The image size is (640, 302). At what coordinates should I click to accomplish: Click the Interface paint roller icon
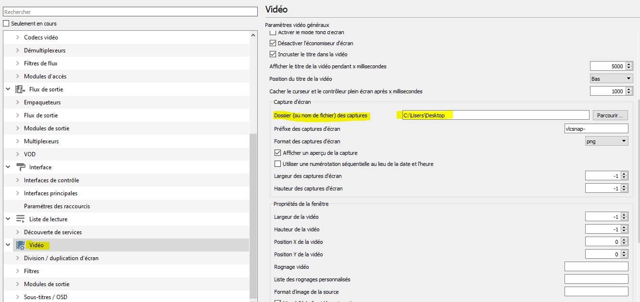(x=20, y=167)
